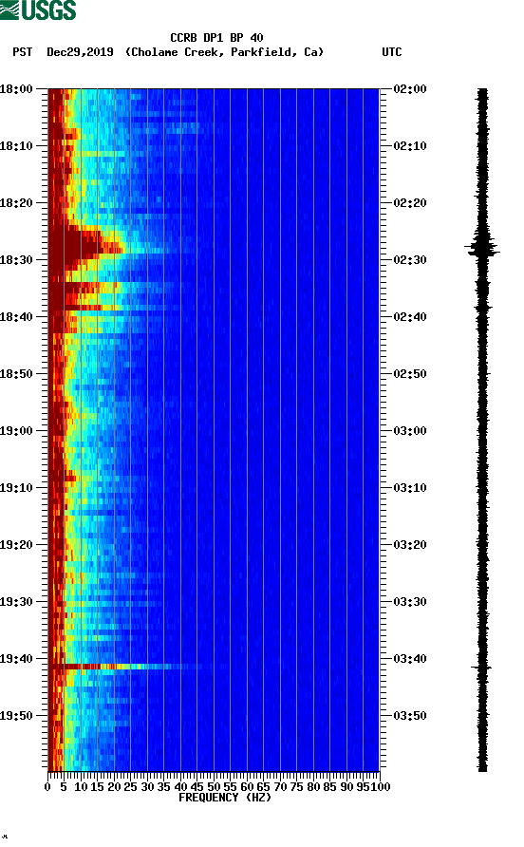
Task: Click the '60' frequency axis label
Action: coord(247,787)
